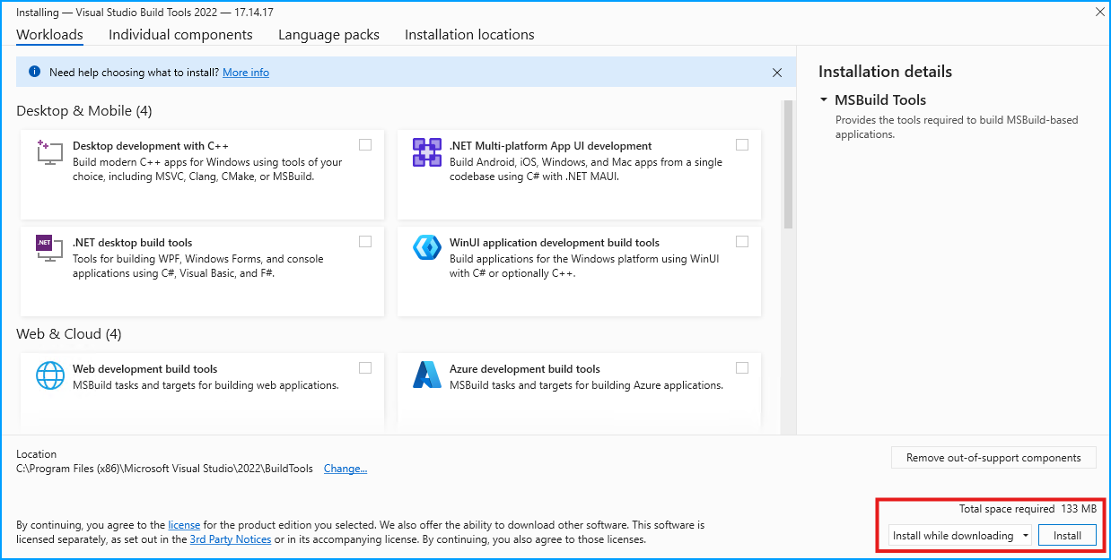Image resolution: width=1111 pixels, height=560 pixels.
Task: Open the Language packs tab
Action: coord(328,34)
